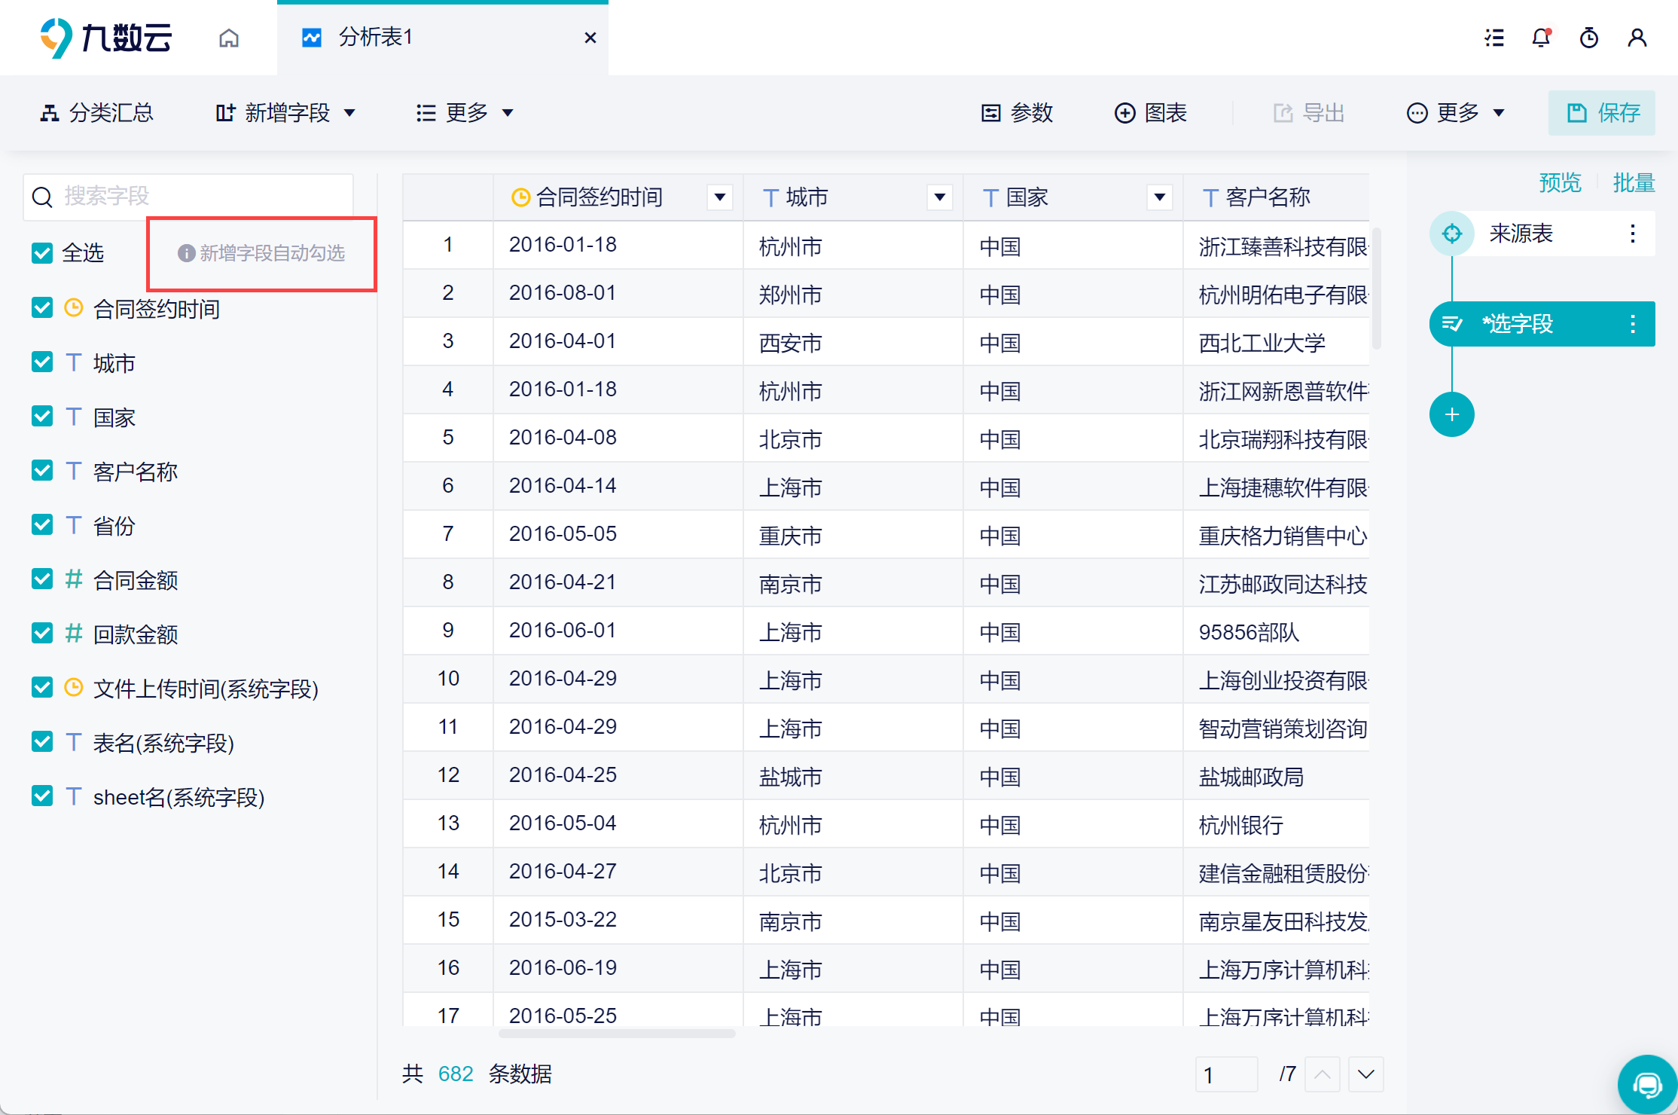The width and height of the screenshot is (1678, 1115).
Task: Open the user account icon
Action: coord(1637,38)
